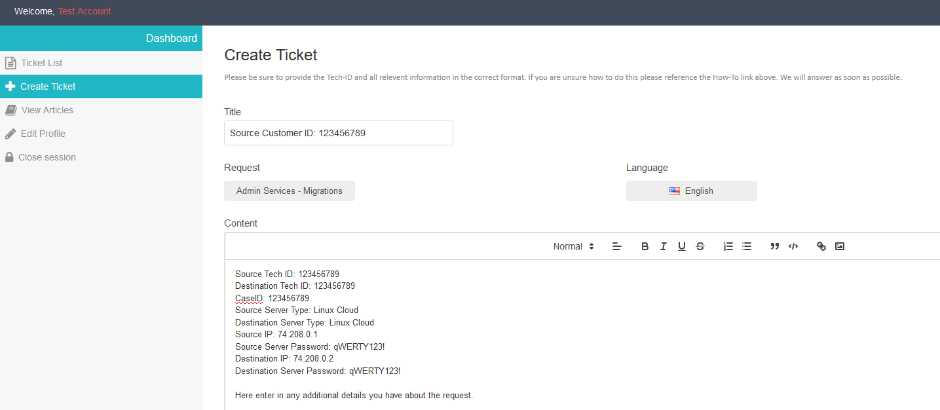This screenshot has height=410, width=940.
Task: Apply strikethrough text formatting
Action: click(700, 246)
